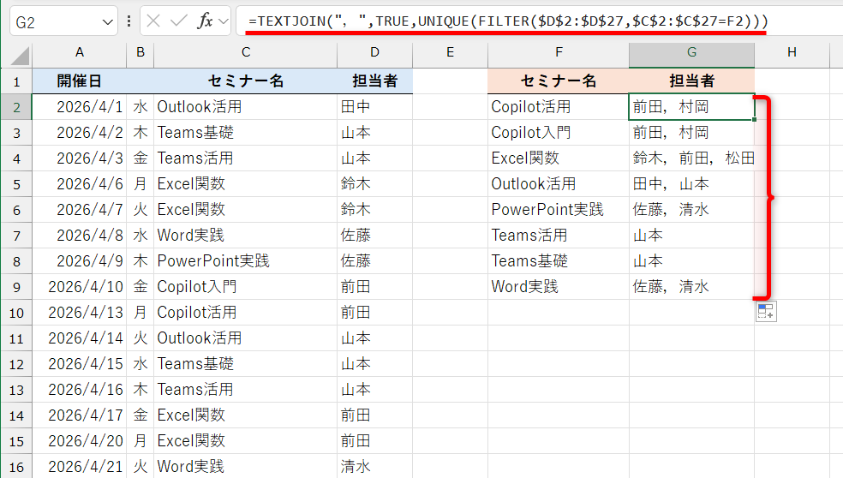
Task: Select row 10 header
Action: (16, 313)
